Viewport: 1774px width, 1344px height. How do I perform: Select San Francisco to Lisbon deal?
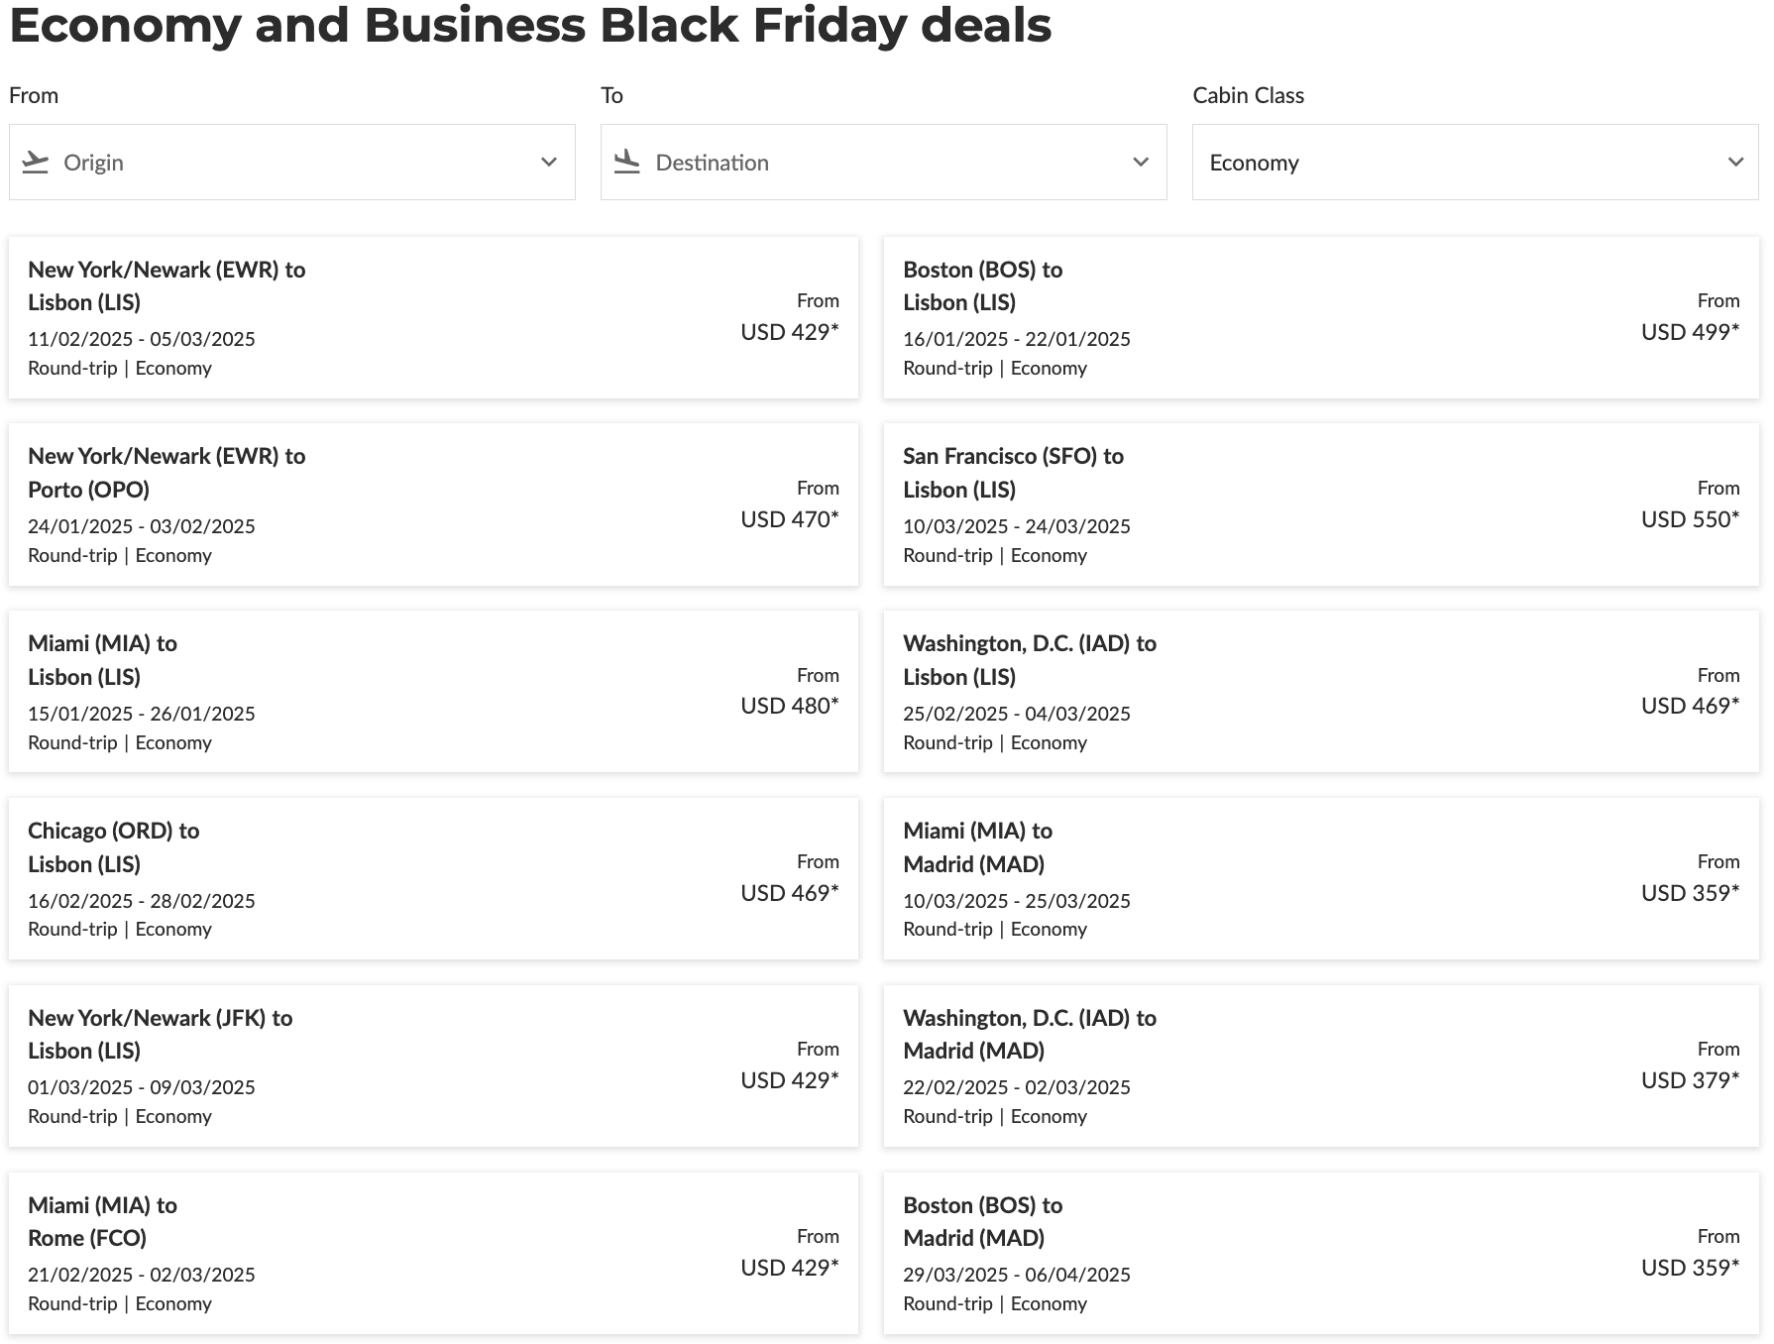[x=1320, y=504]
